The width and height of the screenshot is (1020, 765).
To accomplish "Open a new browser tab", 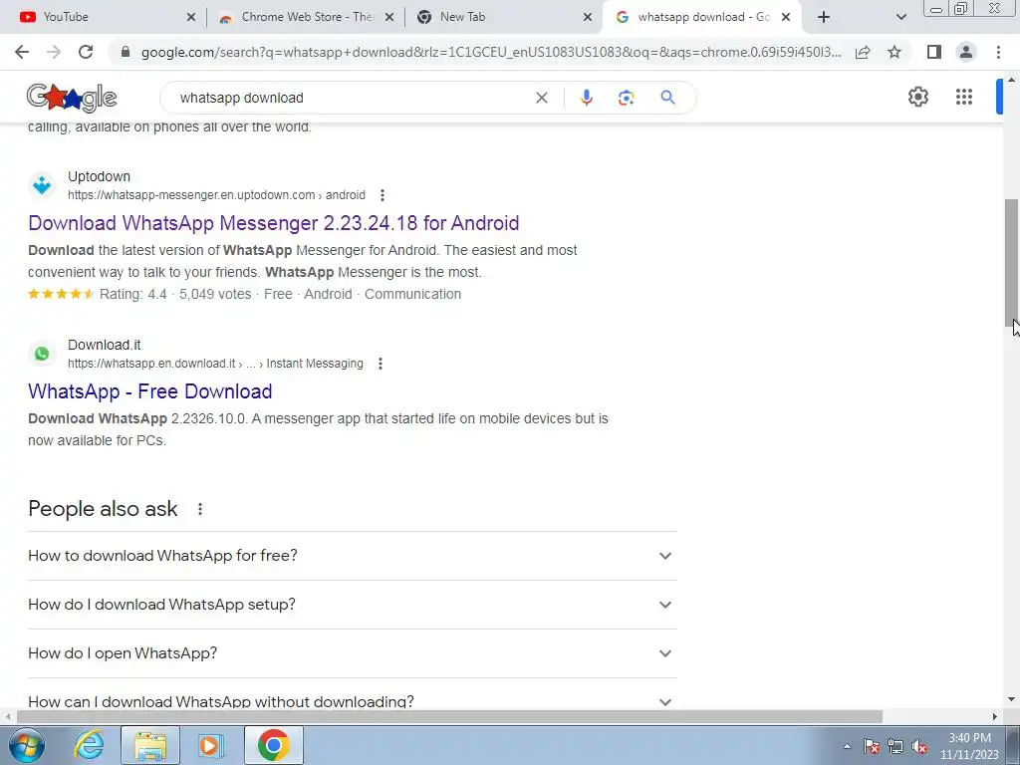I will click(824, 17).
